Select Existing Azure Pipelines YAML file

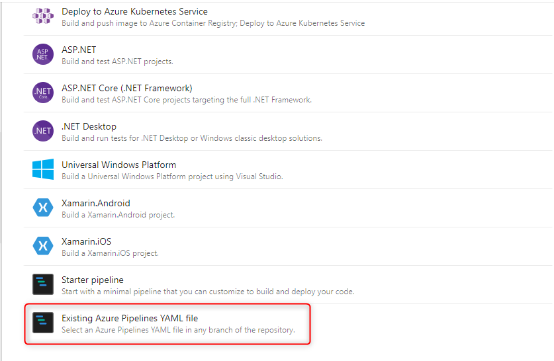[130, 318]
